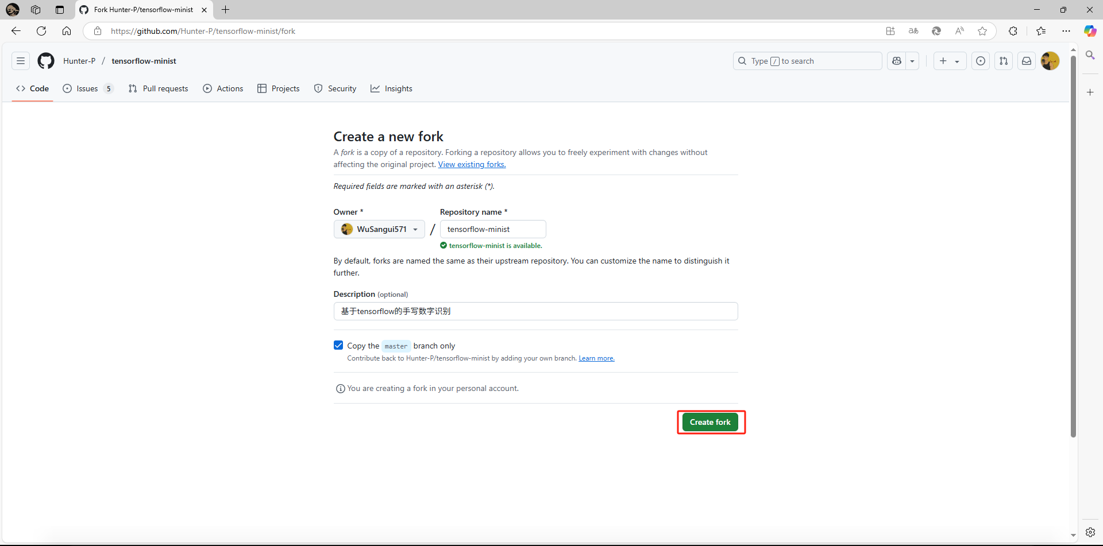Open sidebar settings gear icon
1103x546 pixels.
point(1090,532)
